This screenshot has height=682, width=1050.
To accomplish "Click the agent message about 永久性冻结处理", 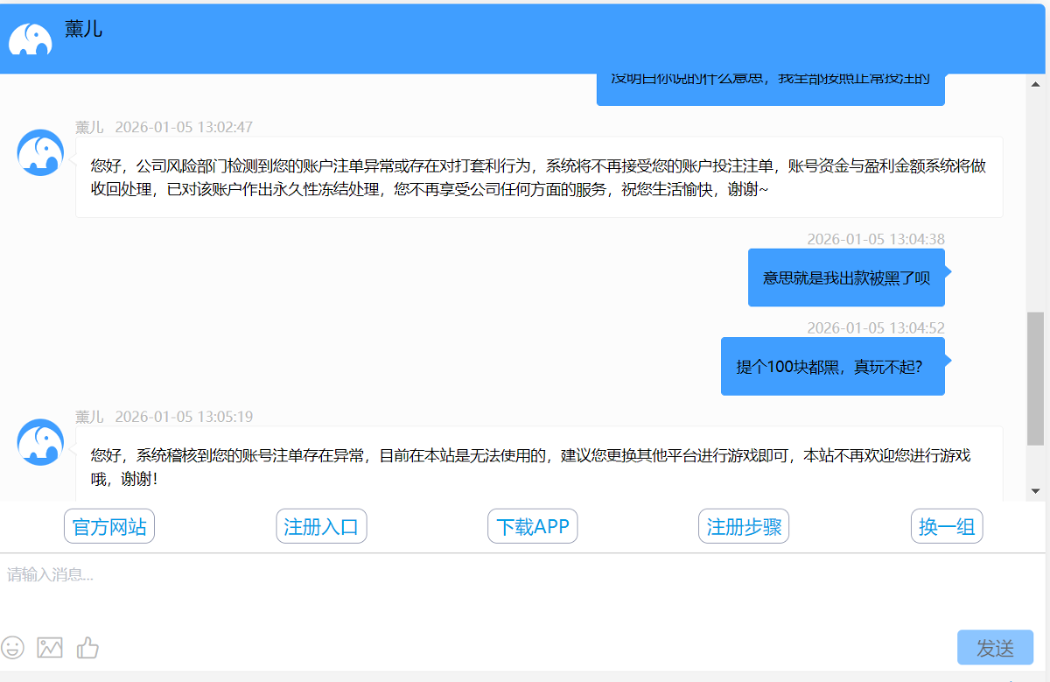I will tap(538, 178).
